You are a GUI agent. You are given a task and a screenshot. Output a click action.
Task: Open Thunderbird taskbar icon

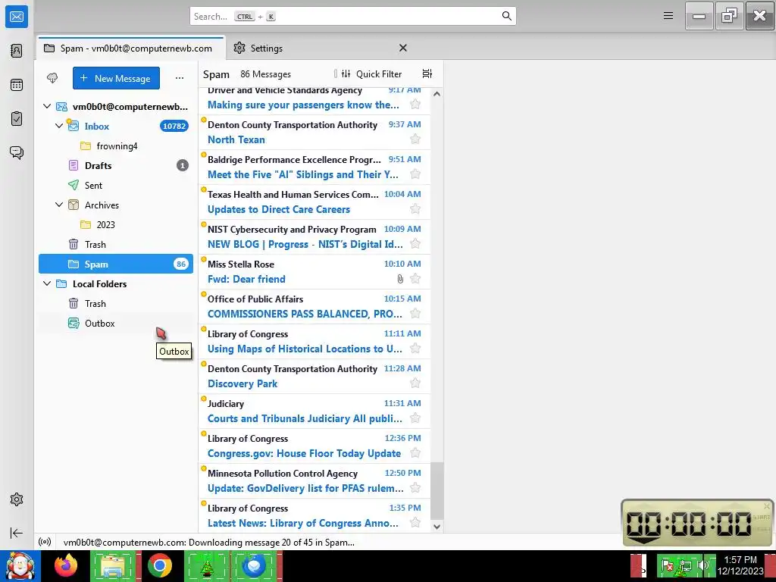click(x=254, y=565)
